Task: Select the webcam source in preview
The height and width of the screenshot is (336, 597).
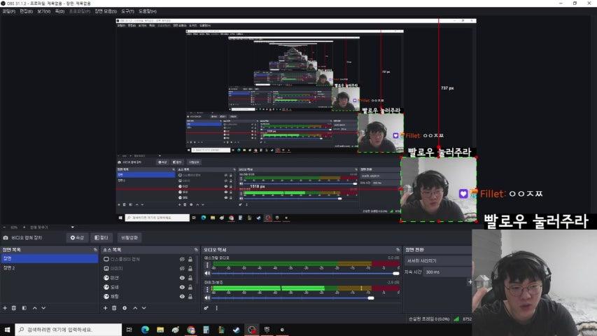Action: pos(438,189)
